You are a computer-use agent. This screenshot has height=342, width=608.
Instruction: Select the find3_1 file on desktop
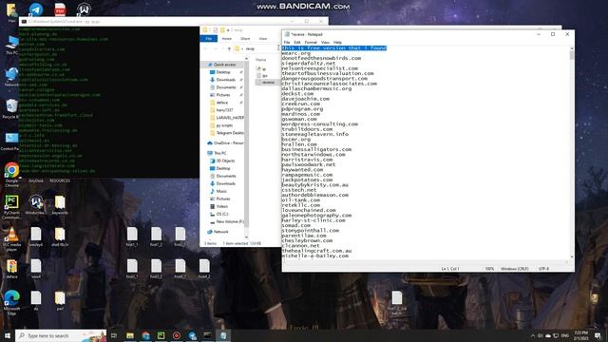132,269
